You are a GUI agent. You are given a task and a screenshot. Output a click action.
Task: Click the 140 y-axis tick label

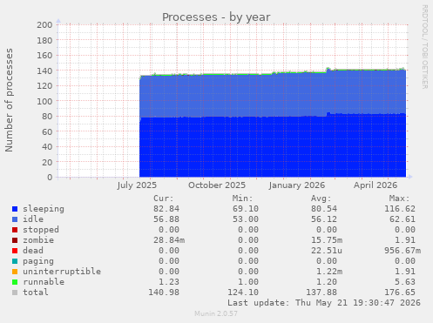[44, 71]
